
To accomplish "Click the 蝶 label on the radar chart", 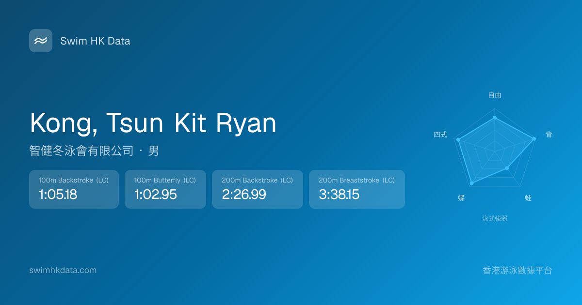I will pyautogui.click(x=461, y=198).
